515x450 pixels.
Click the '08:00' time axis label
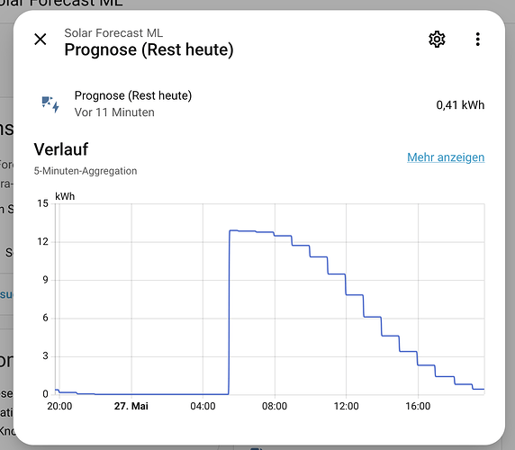[275, 406]
